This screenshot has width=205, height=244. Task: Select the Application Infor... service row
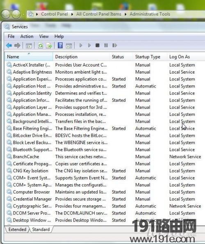click(x=105, y=100)
